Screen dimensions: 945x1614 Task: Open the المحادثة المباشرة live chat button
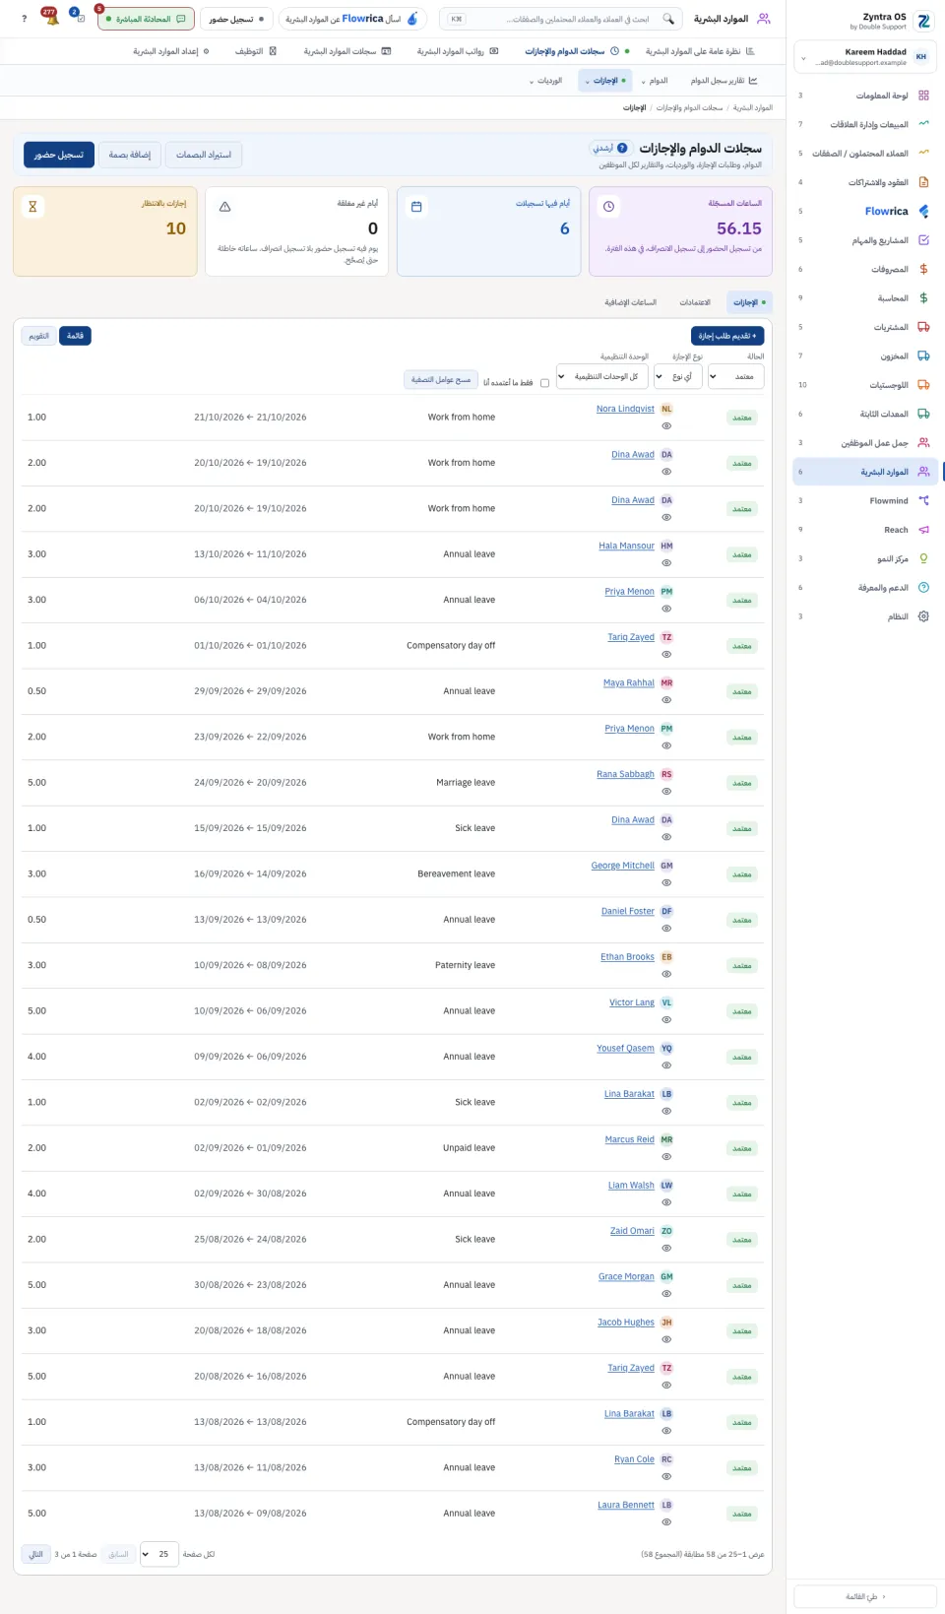146,19
